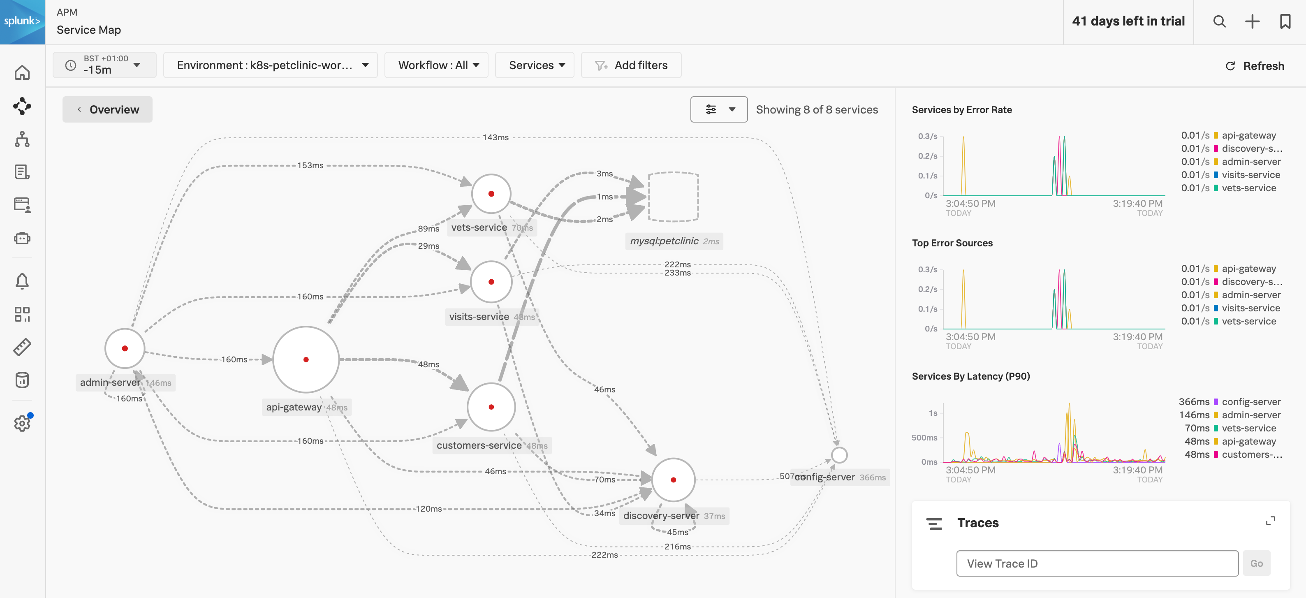Open the Dashboards grid icon
Image resolution: width=1306 pixels, height=598 pixels.
(x=22, y=314)
